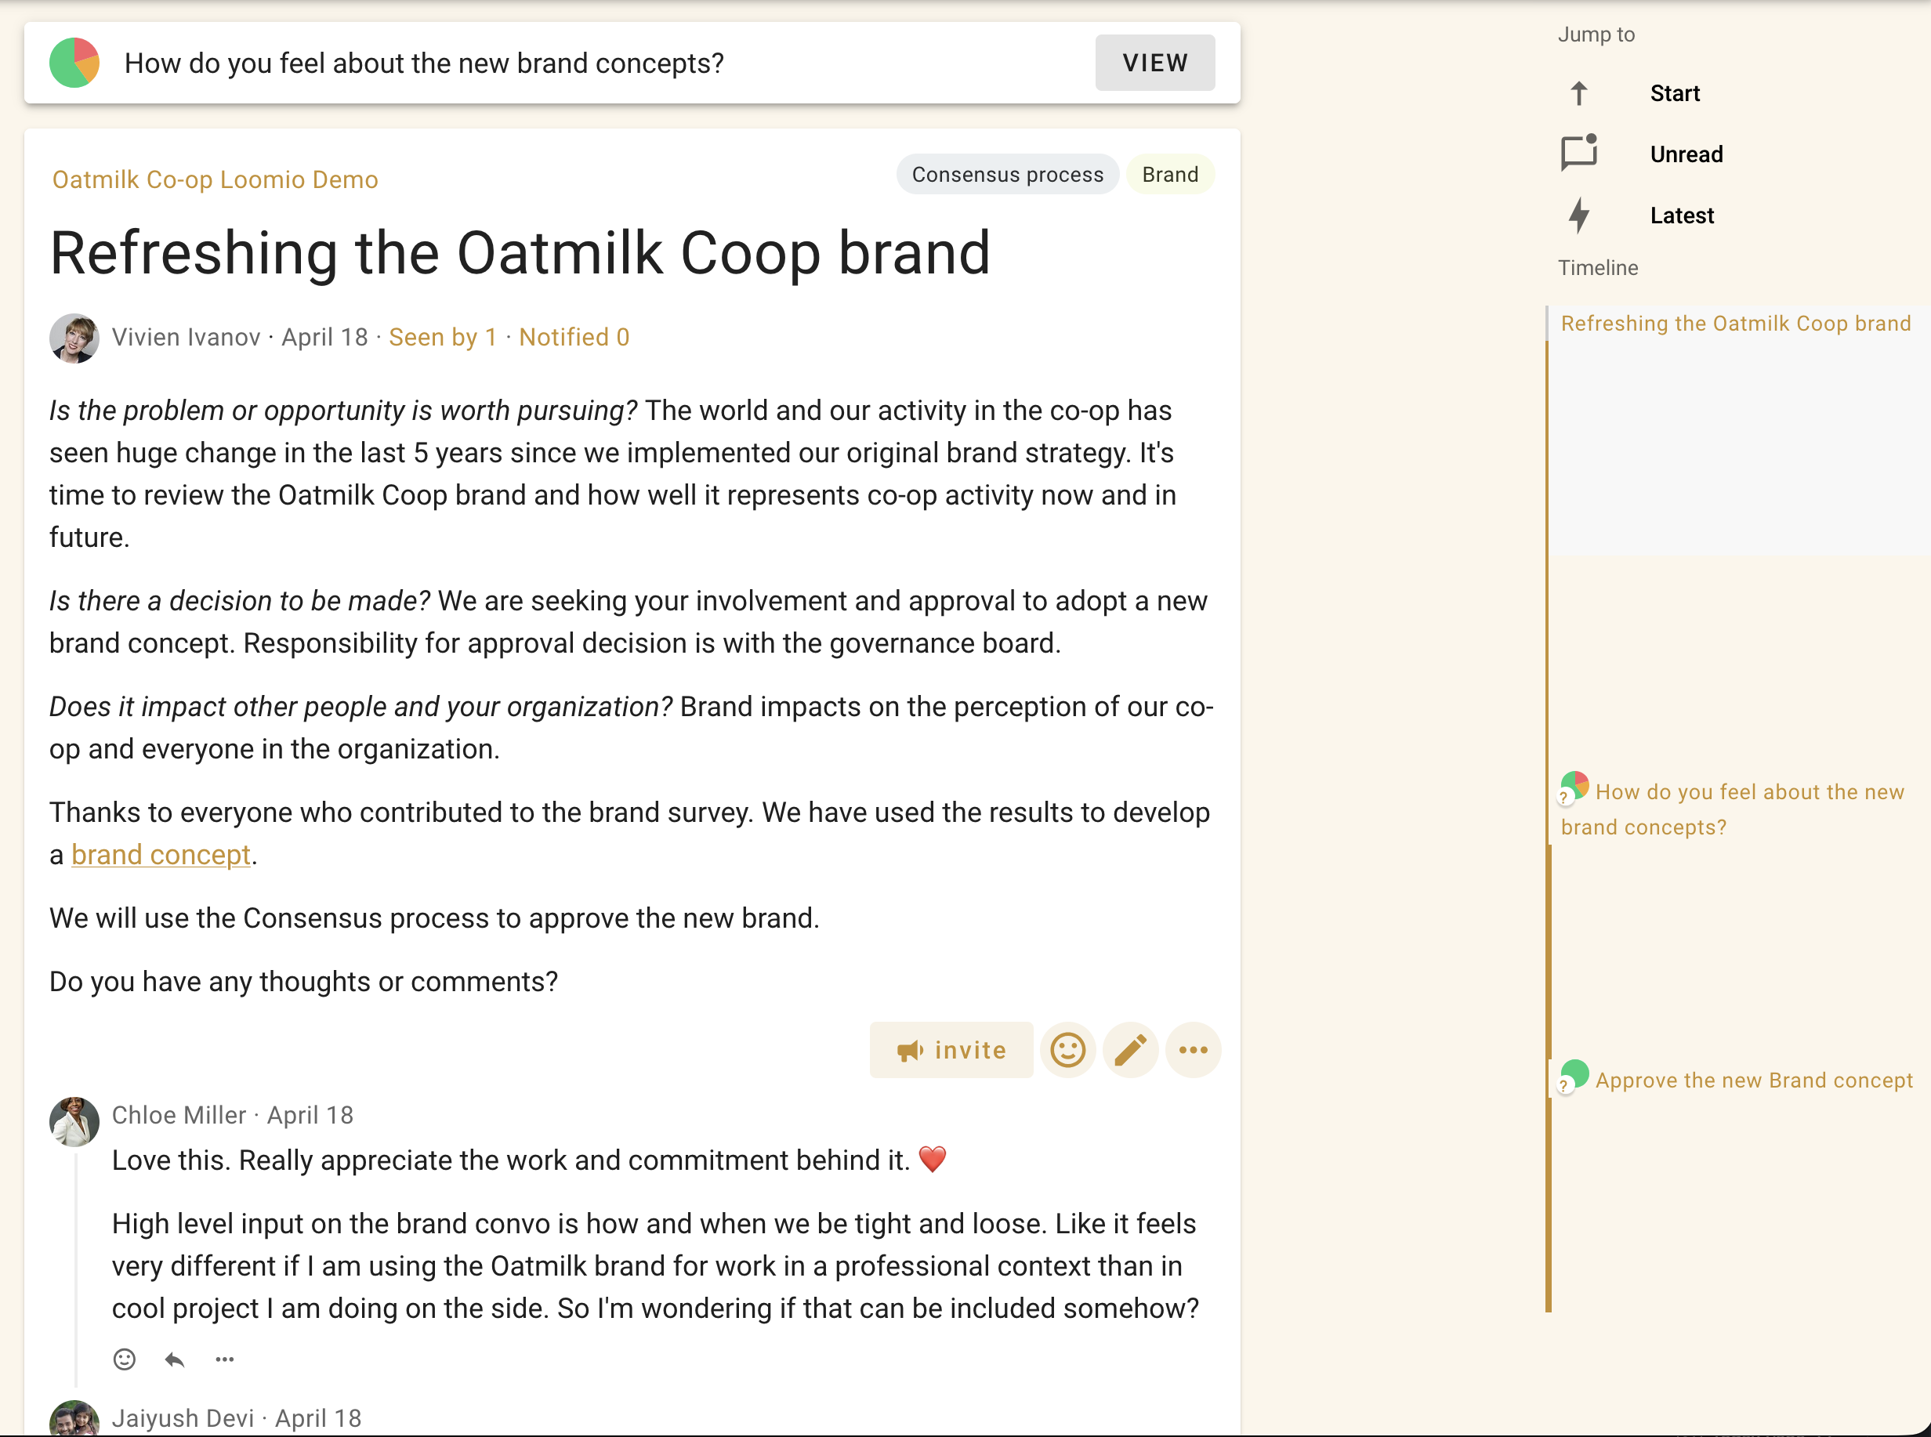Viewport: 1931px width, 1437px height.
Task: Go to 'Approve the new Brand concept' in timeline
Action: [1752, 1080]
